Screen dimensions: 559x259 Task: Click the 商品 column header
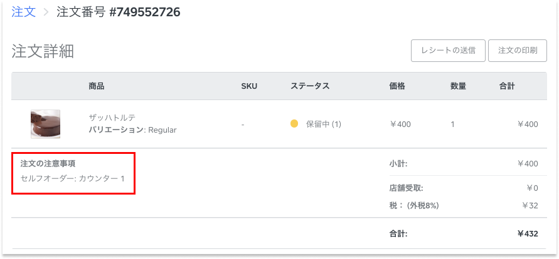[x=96, y=86]
